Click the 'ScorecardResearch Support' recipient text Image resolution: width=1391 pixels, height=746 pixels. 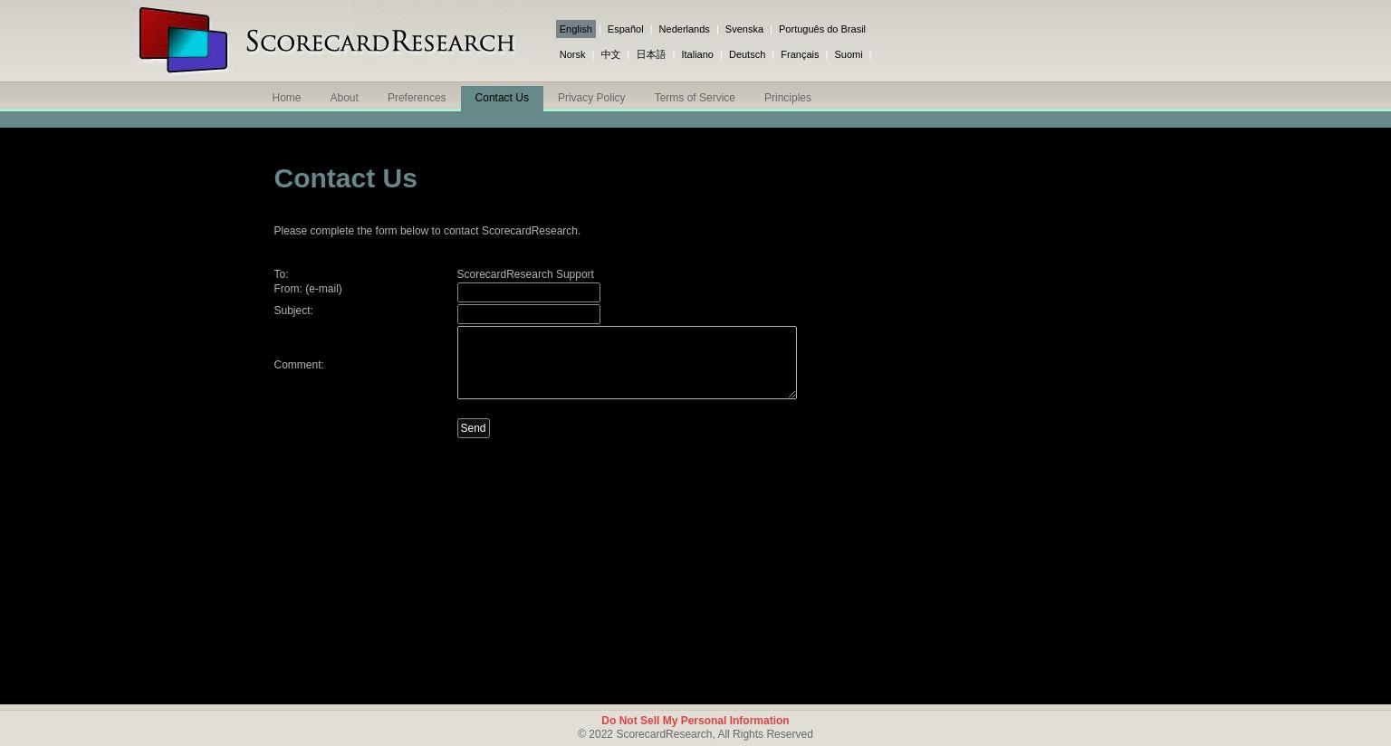(x=525, y=274)
